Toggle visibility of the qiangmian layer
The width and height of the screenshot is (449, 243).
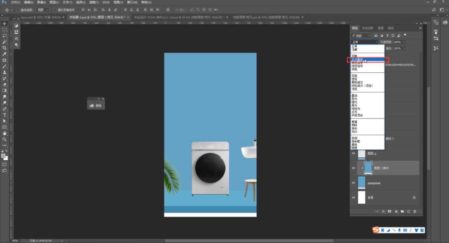pos(353,183)
